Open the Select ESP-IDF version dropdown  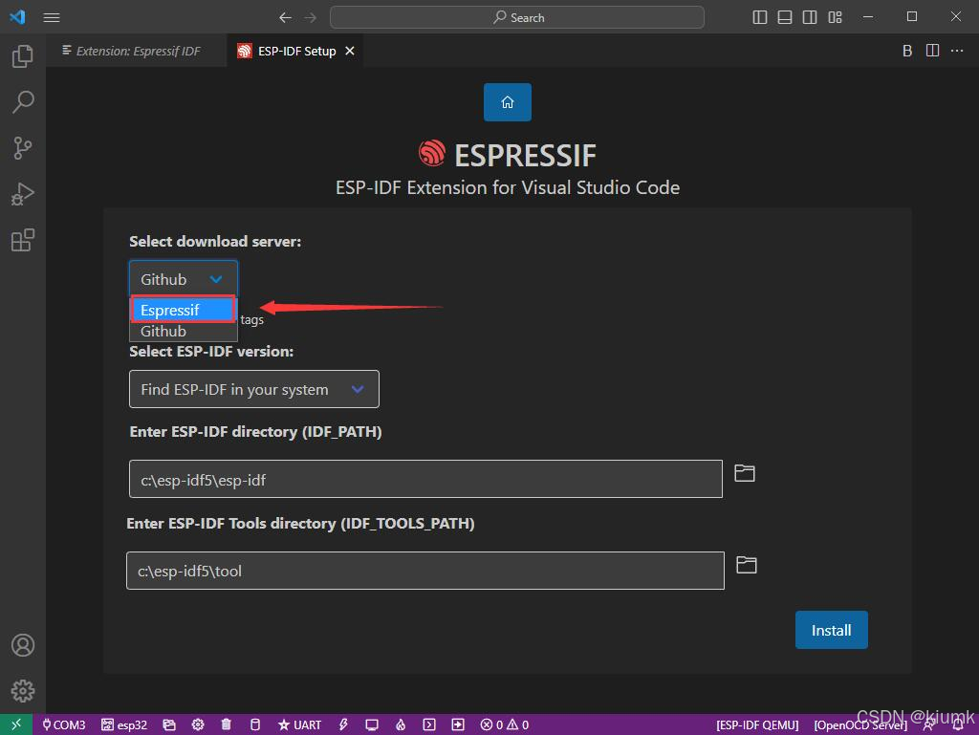point(253,389)
